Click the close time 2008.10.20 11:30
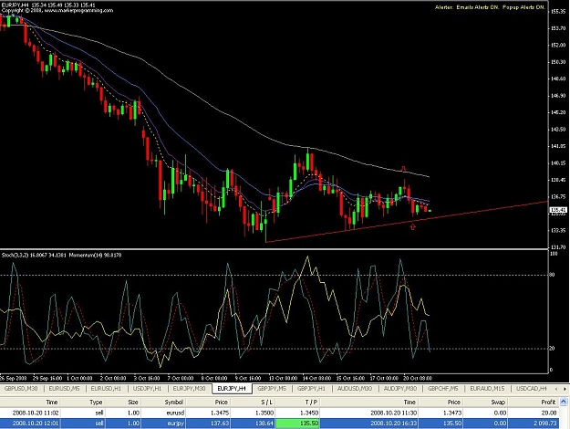Viewport: 570px width, 429px height. coord(394,413)
